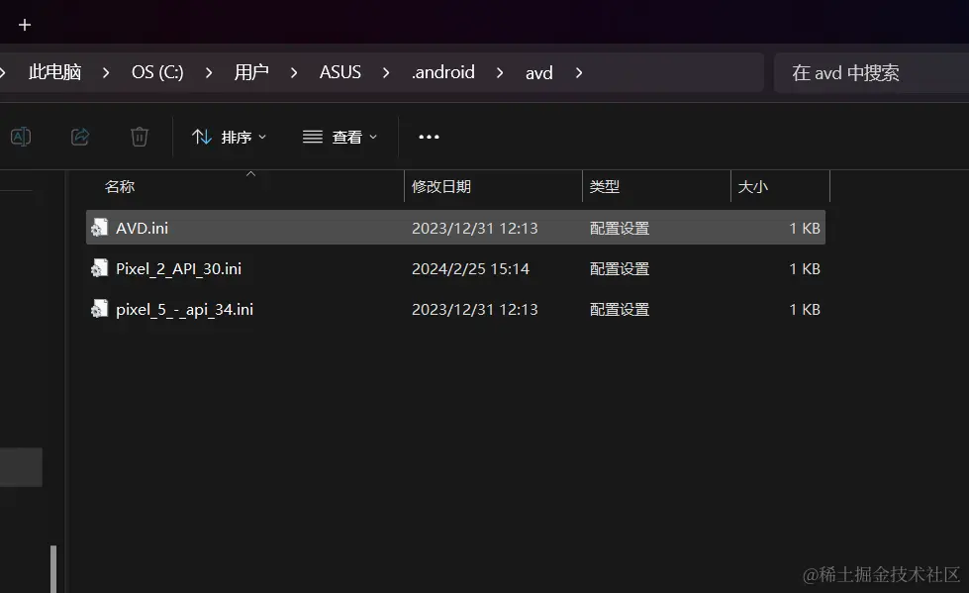Expand chevron after avd in address bar
The height and width of the screenshot is (593, 969).
(x=579, y=73)
